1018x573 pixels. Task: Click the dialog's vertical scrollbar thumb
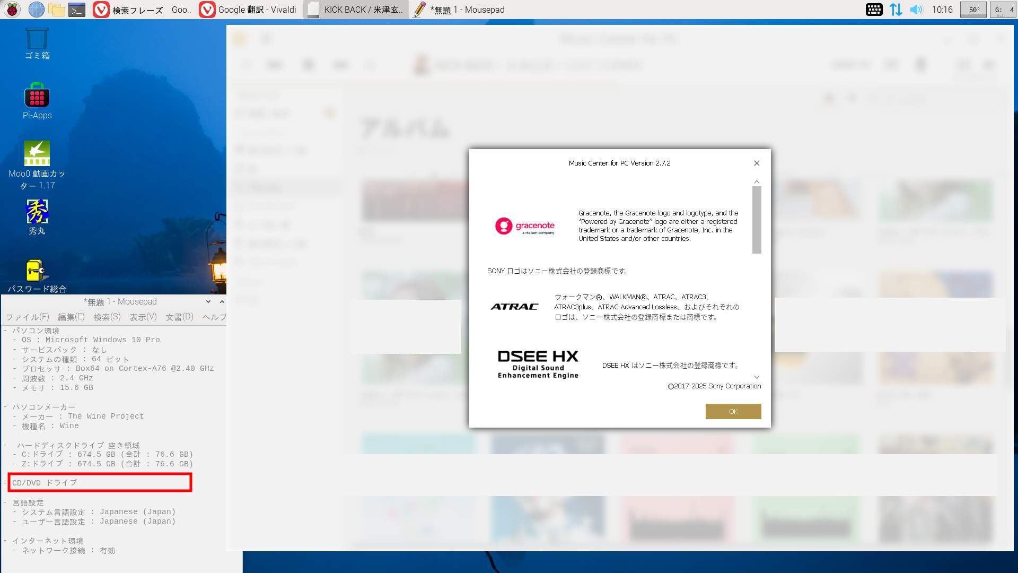[757, 220]
